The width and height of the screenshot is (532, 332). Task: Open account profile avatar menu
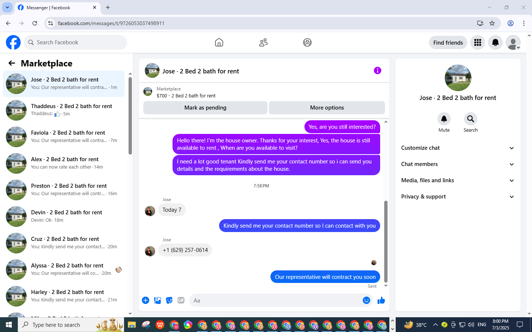[x=513, y=42]
